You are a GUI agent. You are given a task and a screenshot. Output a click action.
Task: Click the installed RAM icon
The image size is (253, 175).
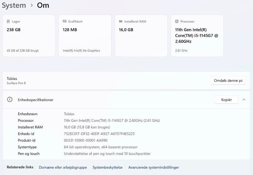[121, 21]
